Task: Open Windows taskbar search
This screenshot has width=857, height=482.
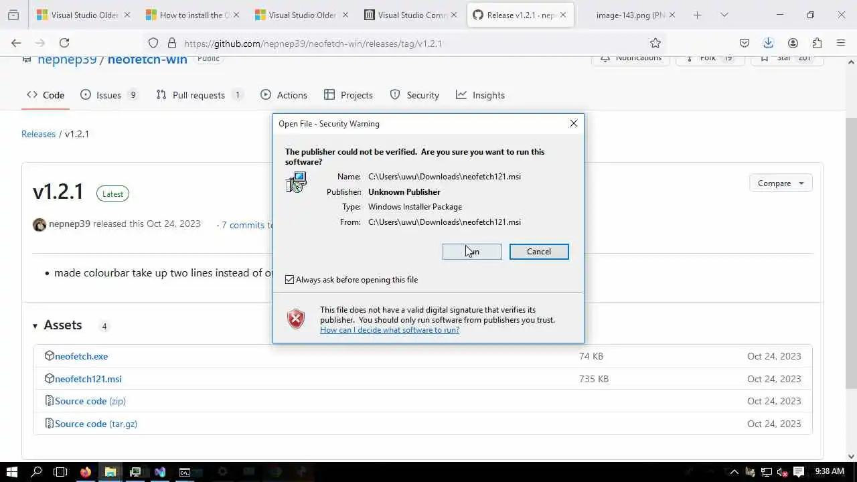Action: 36,472
